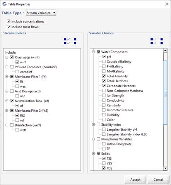
Task: Click the Variable Choices scrollbar thumb
Action: [165, 92]
